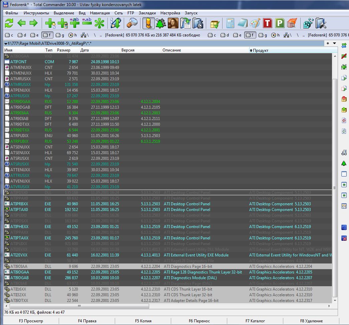Open the Файлы menu
The height and width of the screenshot is (325, 349).
tap(12, 13)
